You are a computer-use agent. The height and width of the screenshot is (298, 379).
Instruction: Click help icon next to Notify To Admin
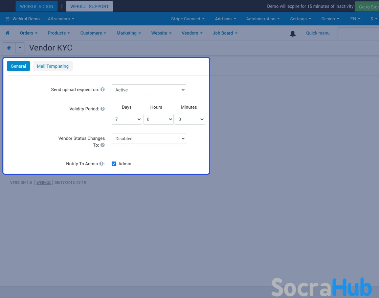click(102, 164)
